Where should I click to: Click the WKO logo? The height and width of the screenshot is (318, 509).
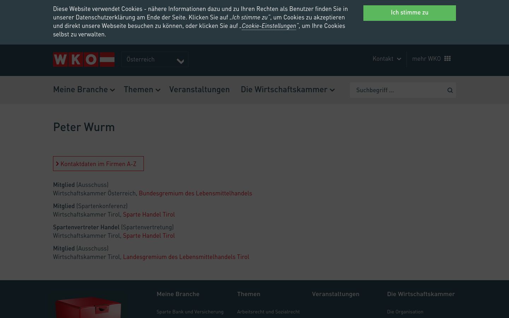[x=84, y=59]
